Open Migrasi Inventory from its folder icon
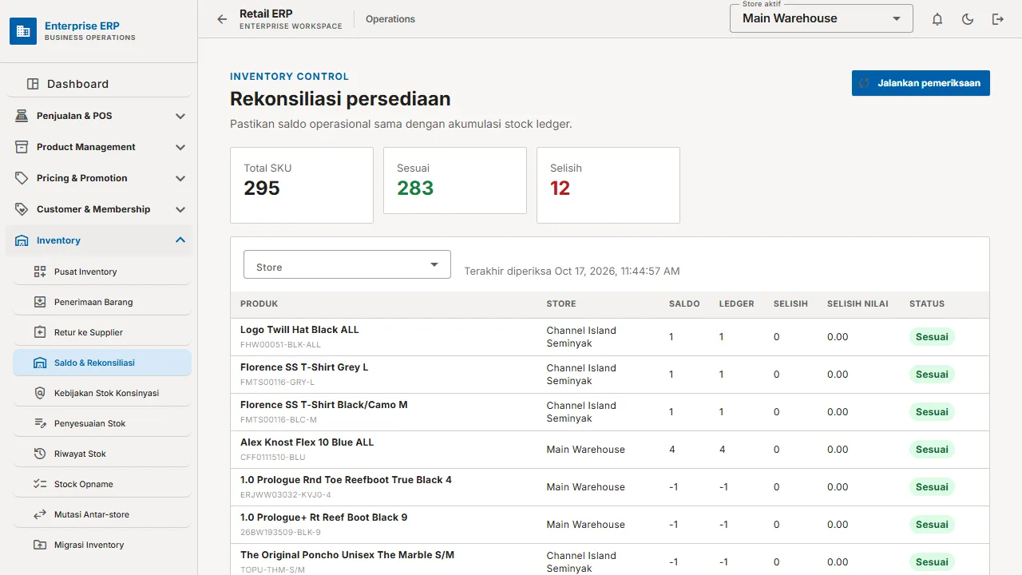The width and height of the screenshot is (1022, 575). coord(40,545)
